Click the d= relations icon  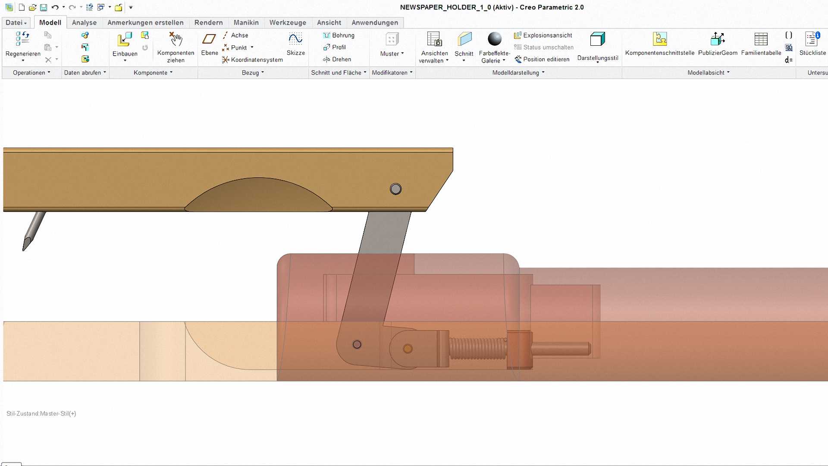pyautogui.click(x=789, y=60)
